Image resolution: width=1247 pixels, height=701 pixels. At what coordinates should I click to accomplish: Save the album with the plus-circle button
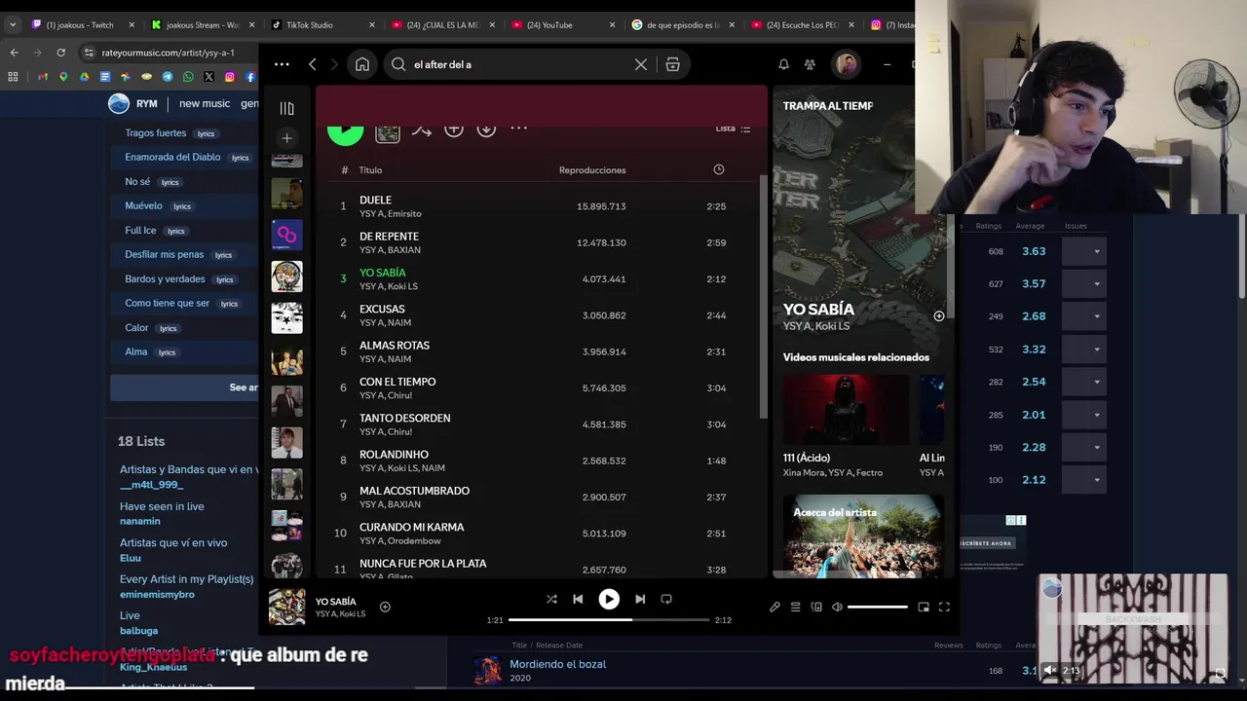[x=454, y=129]
